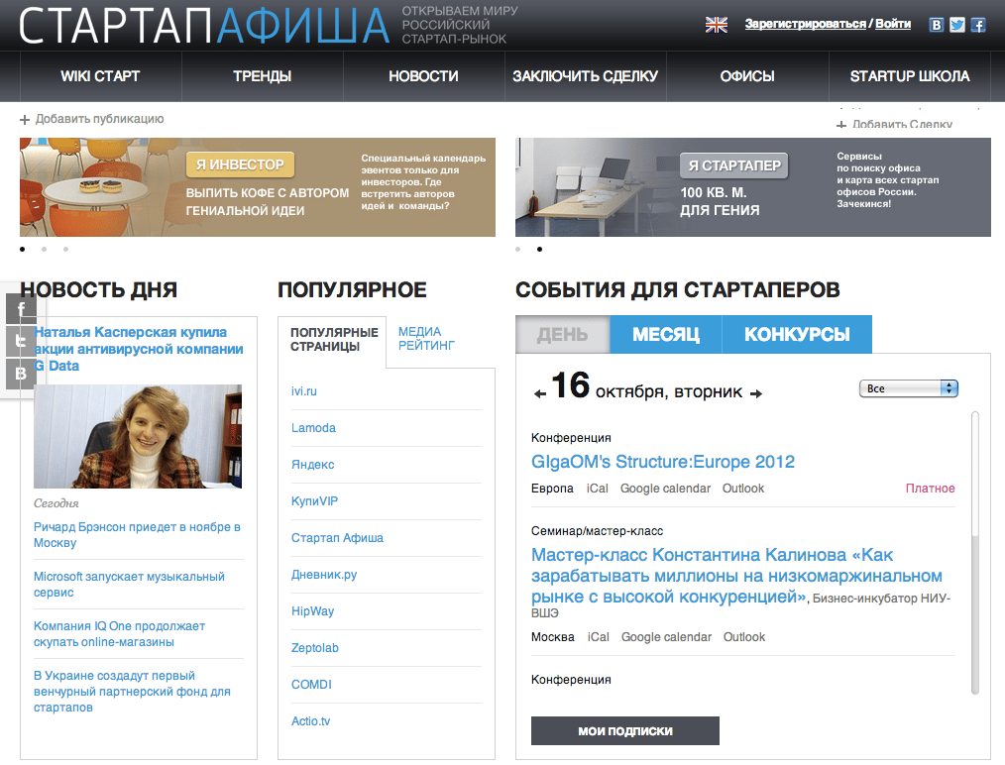Screen dimensions: 1005x765
Task: Open ОФИСЫ menu item
Action: (747, 76)
